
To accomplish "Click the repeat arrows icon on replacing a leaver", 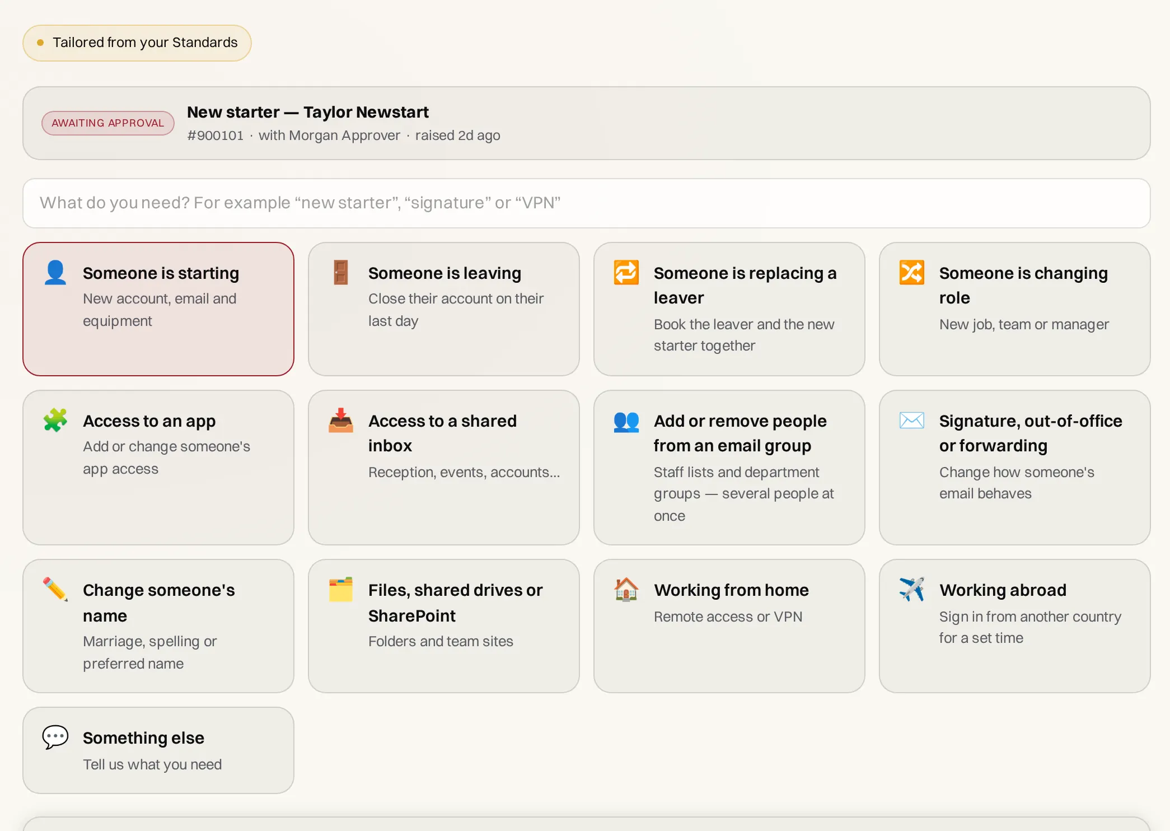I will [x=626, y=273].
